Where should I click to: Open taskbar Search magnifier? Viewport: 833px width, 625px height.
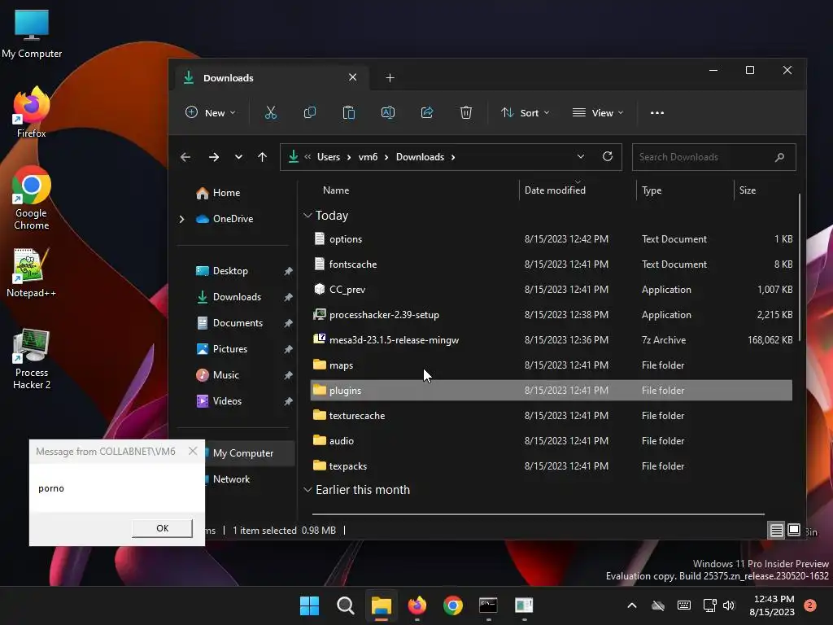[x=345, y=605]
